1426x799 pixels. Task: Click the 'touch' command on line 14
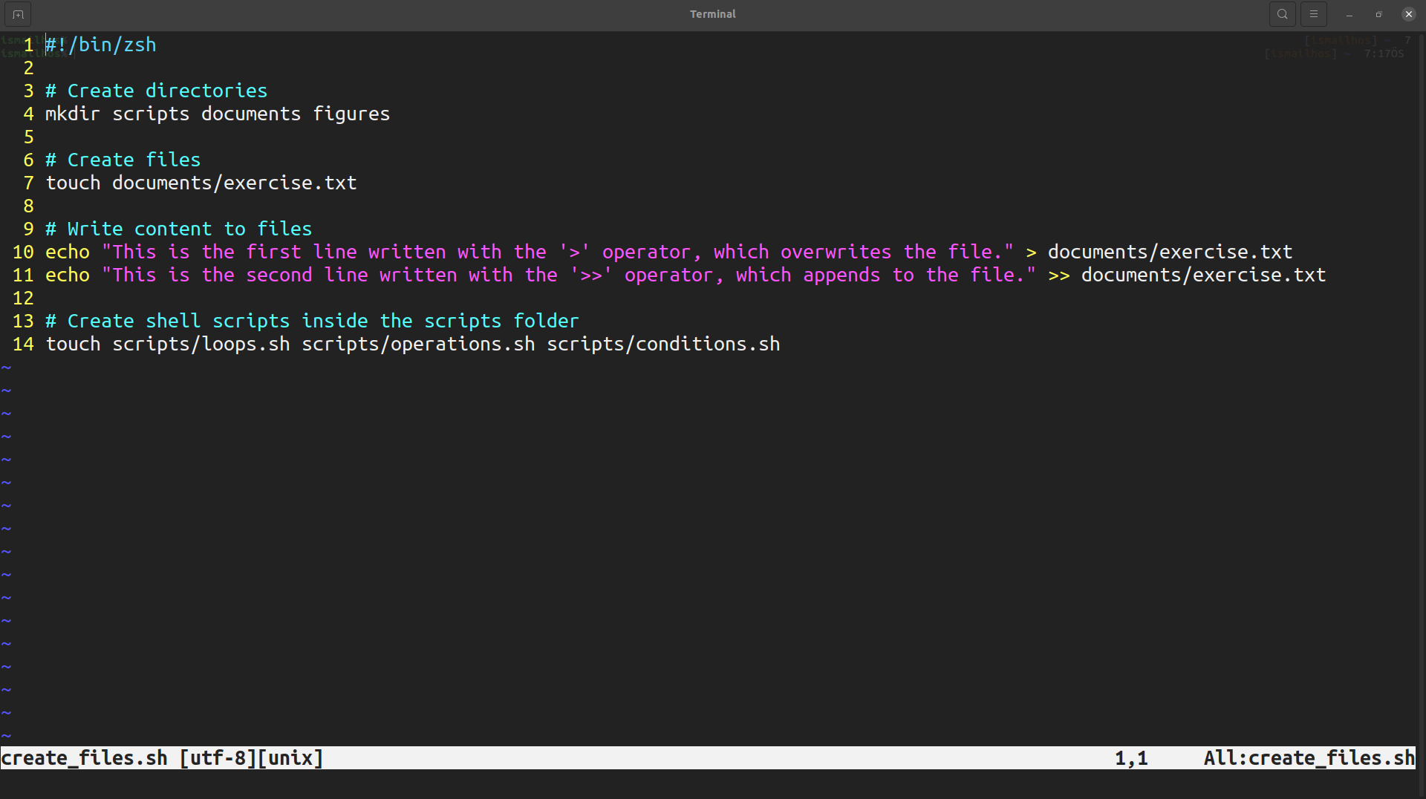pos(73,344)
